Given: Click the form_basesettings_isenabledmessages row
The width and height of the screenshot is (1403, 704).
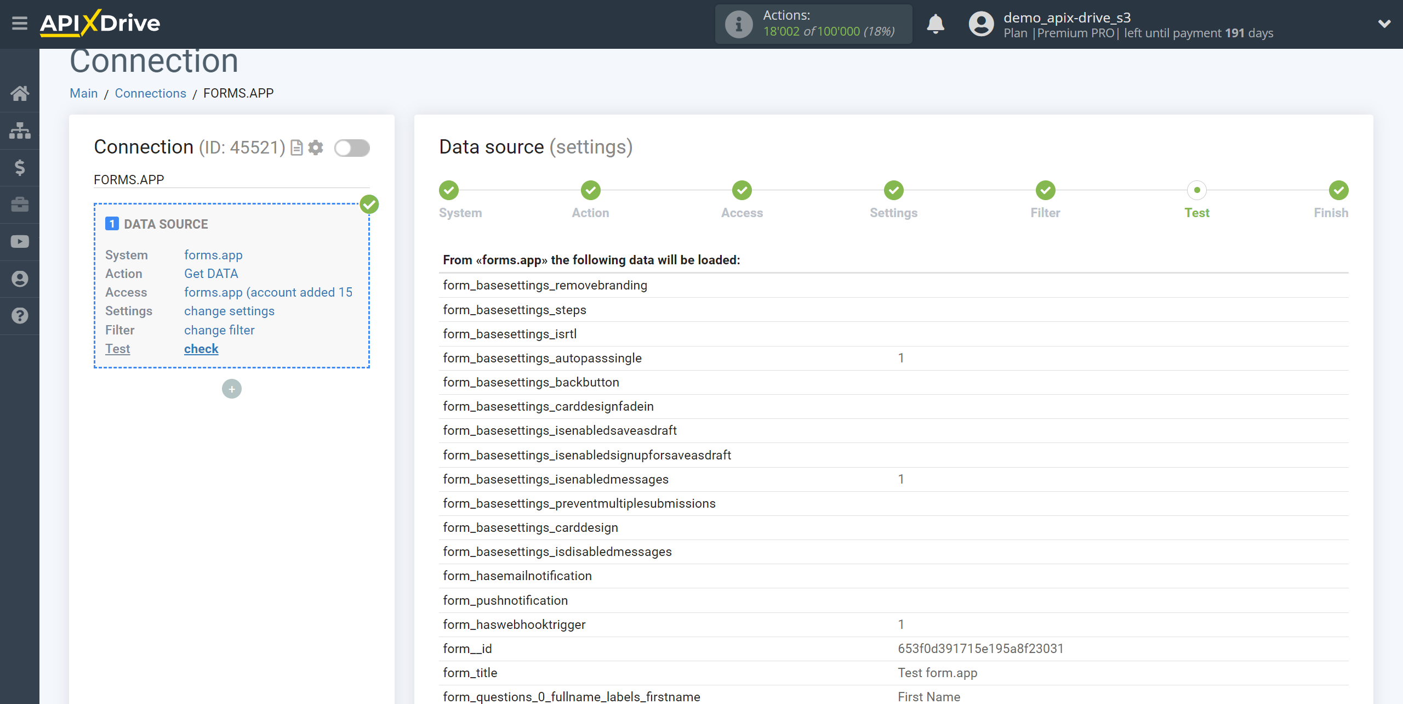Looking at the screenshot, I should 893,479.
